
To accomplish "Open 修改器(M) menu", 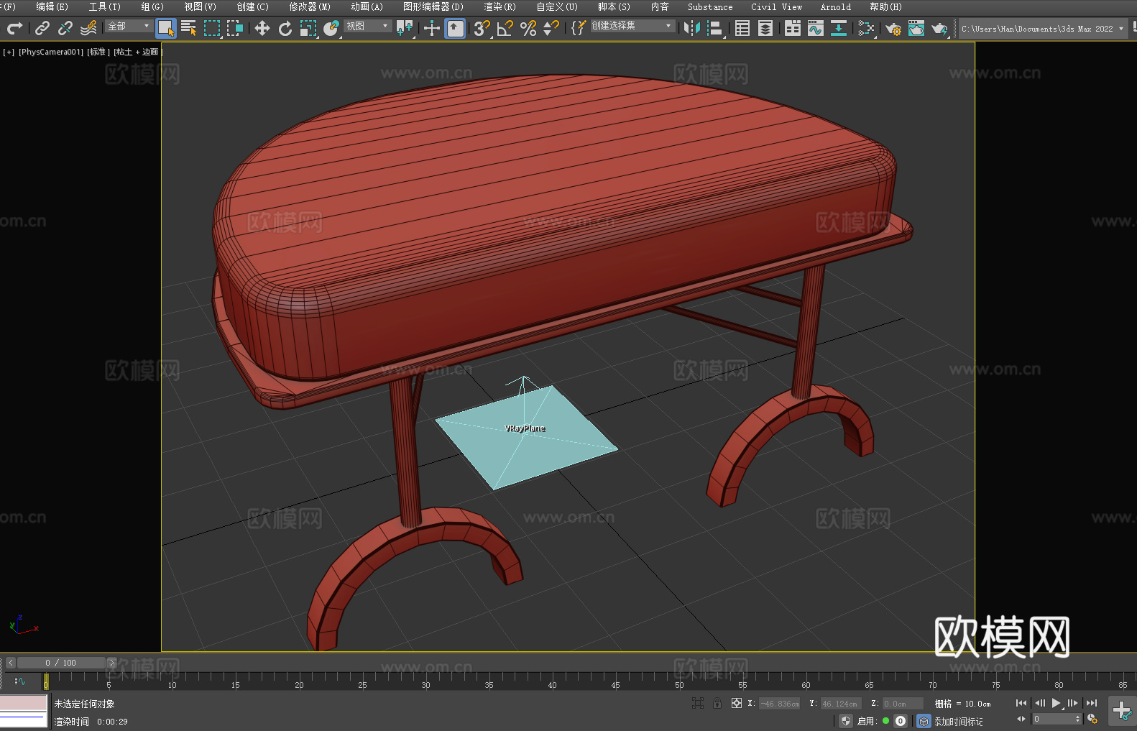I will click(x=310, y=6).
